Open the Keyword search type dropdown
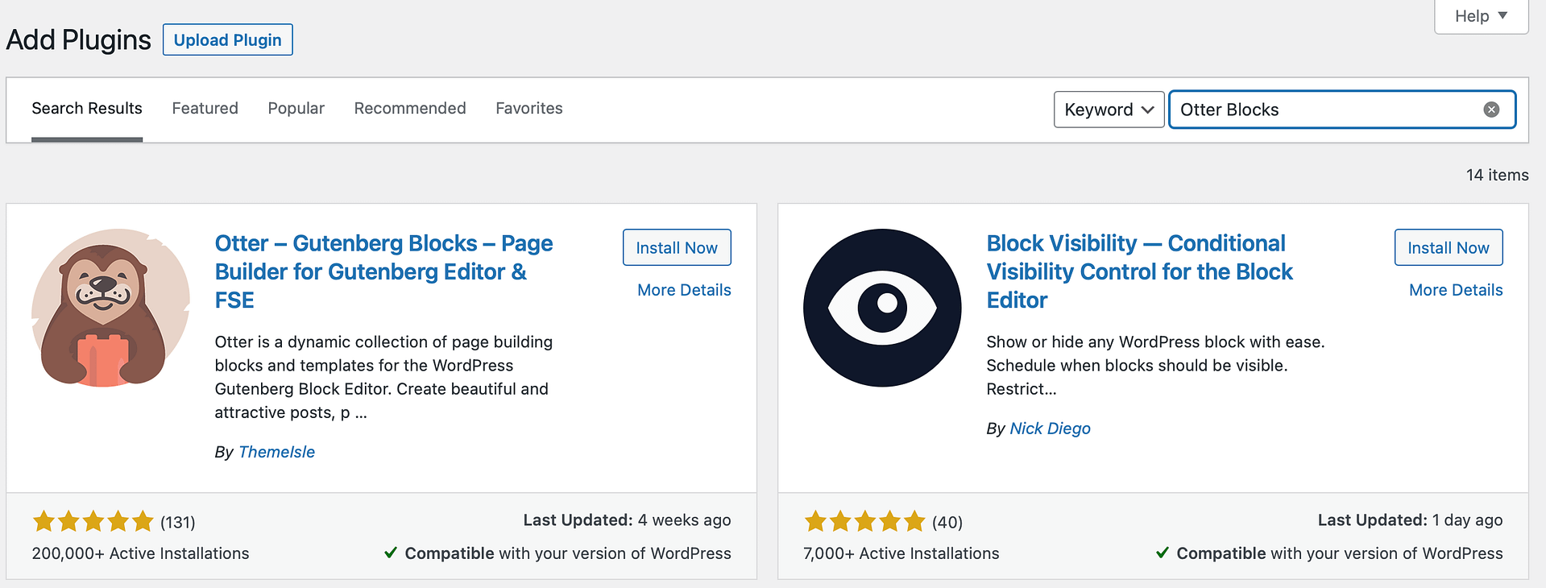Image resolution: width=1546 pixels, height=588 pixels. [x=1109, y=110]
